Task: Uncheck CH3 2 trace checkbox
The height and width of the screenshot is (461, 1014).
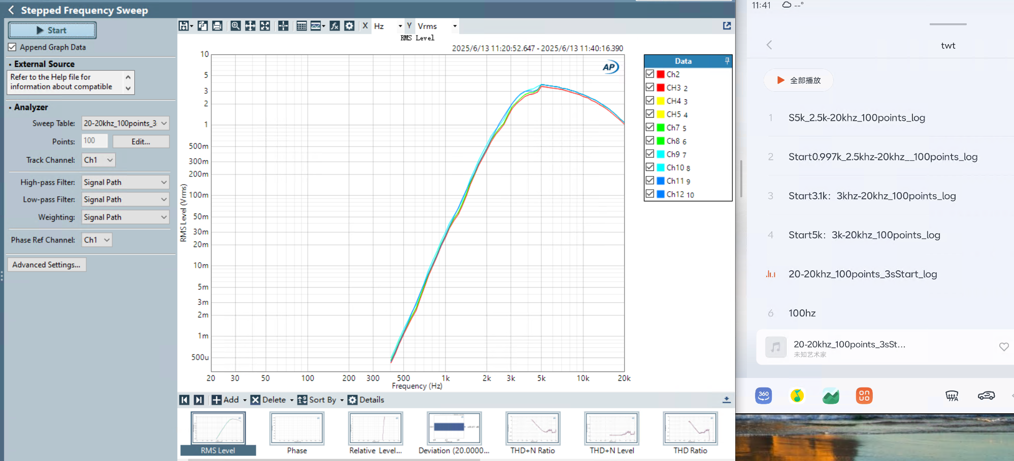Action: click(650, 87)
